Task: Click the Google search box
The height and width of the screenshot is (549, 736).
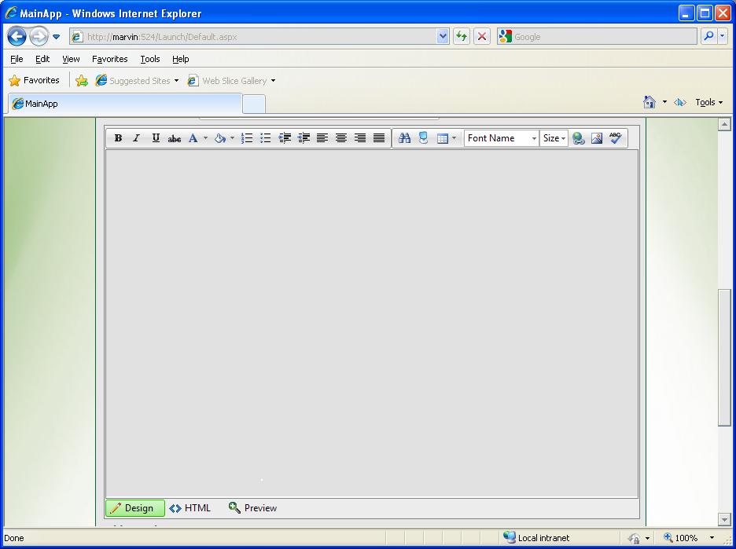Action: pos(597,37)
